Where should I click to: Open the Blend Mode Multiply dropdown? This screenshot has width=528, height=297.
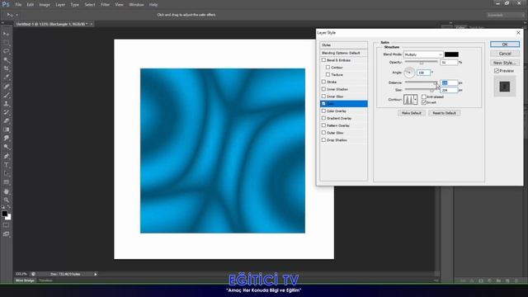pyautogui.click(x=423, y=54)
